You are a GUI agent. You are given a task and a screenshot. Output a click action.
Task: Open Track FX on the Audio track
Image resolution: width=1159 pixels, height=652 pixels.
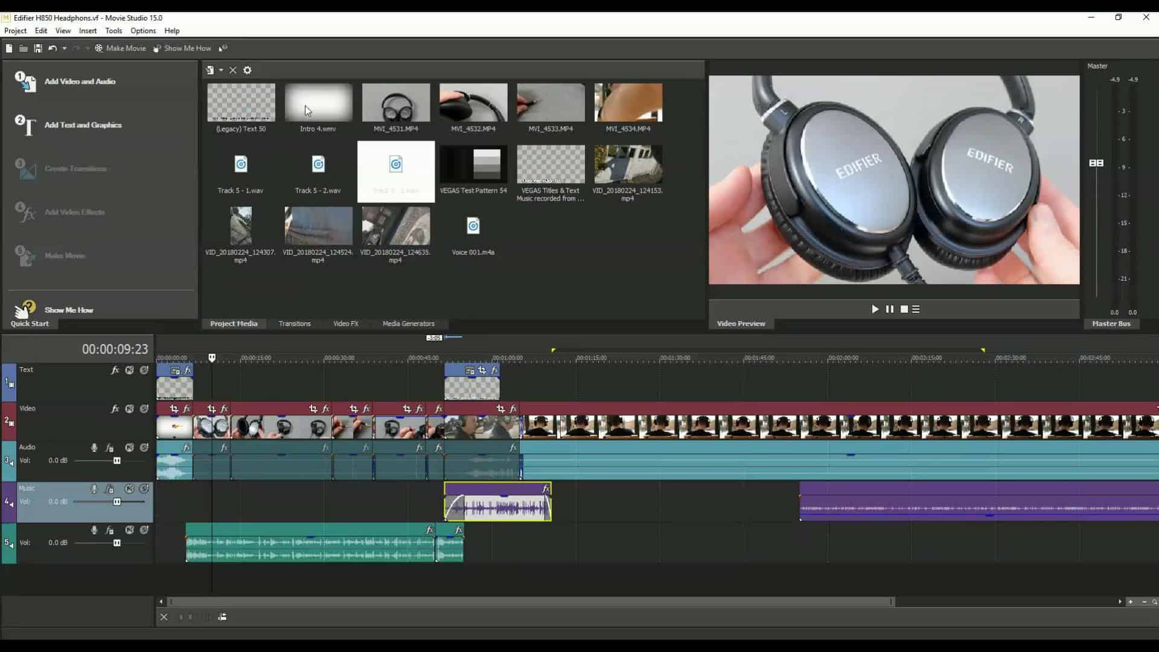tap(109, 447)
